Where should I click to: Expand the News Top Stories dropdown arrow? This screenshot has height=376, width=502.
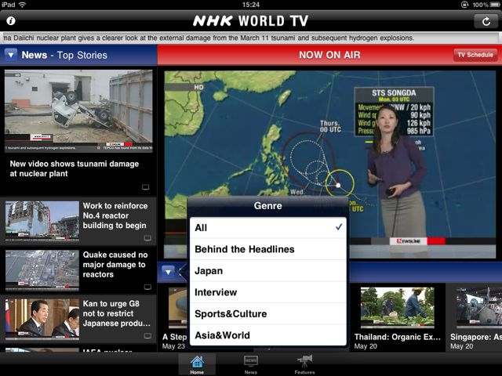pyautogui.click(x=10, y=55)
